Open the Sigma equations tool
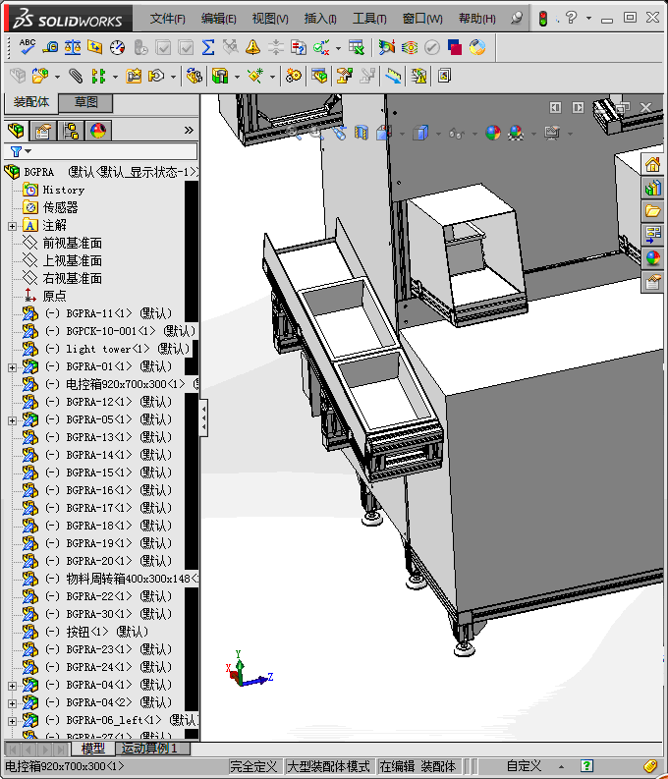 click(x=208, y=47)
